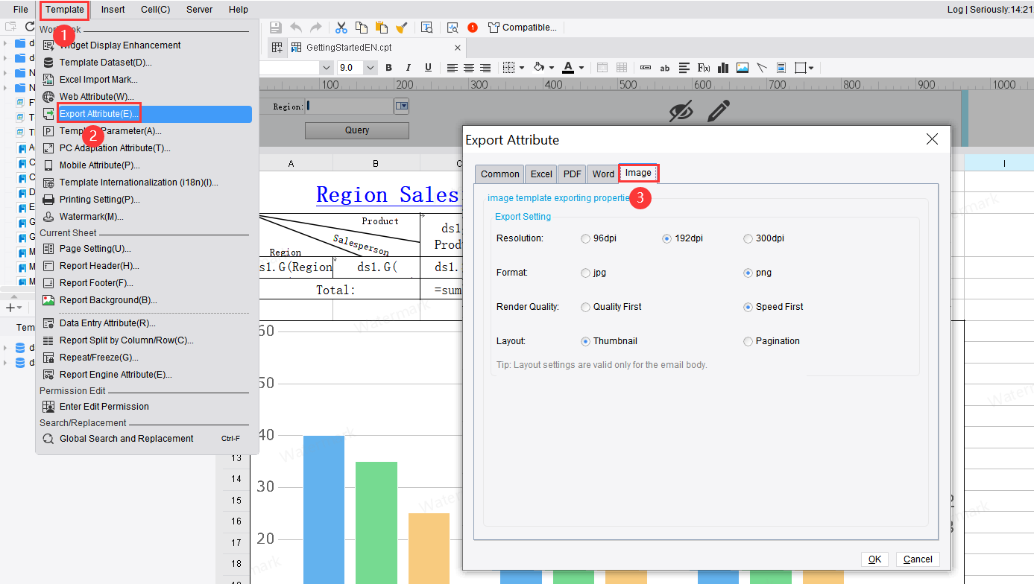The image size is (1034, 584).
Task: Expand the cell border style dropdown
Action: (522, 68)
